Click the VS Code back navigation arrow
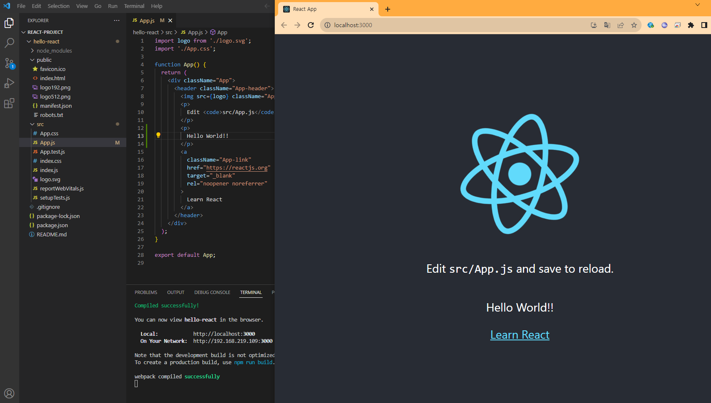Image resolution: width=711 pixels, height=403 pixels. click(267, 6)
